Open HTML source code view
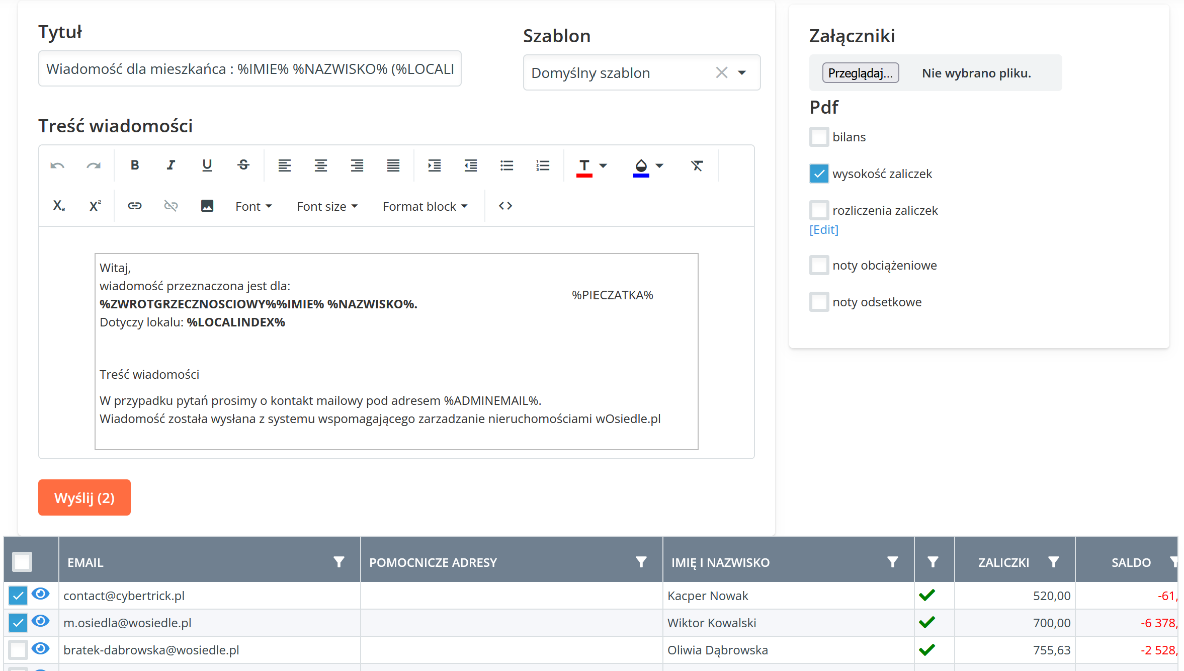This screenshot has height=671, width=1184. coord(505,206)
